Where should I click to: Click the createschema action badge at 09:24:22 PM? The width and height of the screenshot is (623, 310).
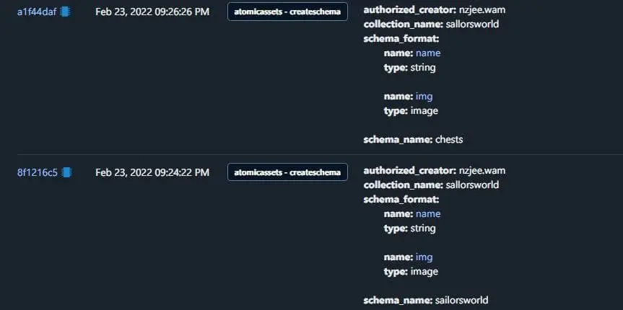[x=287, y=172]
